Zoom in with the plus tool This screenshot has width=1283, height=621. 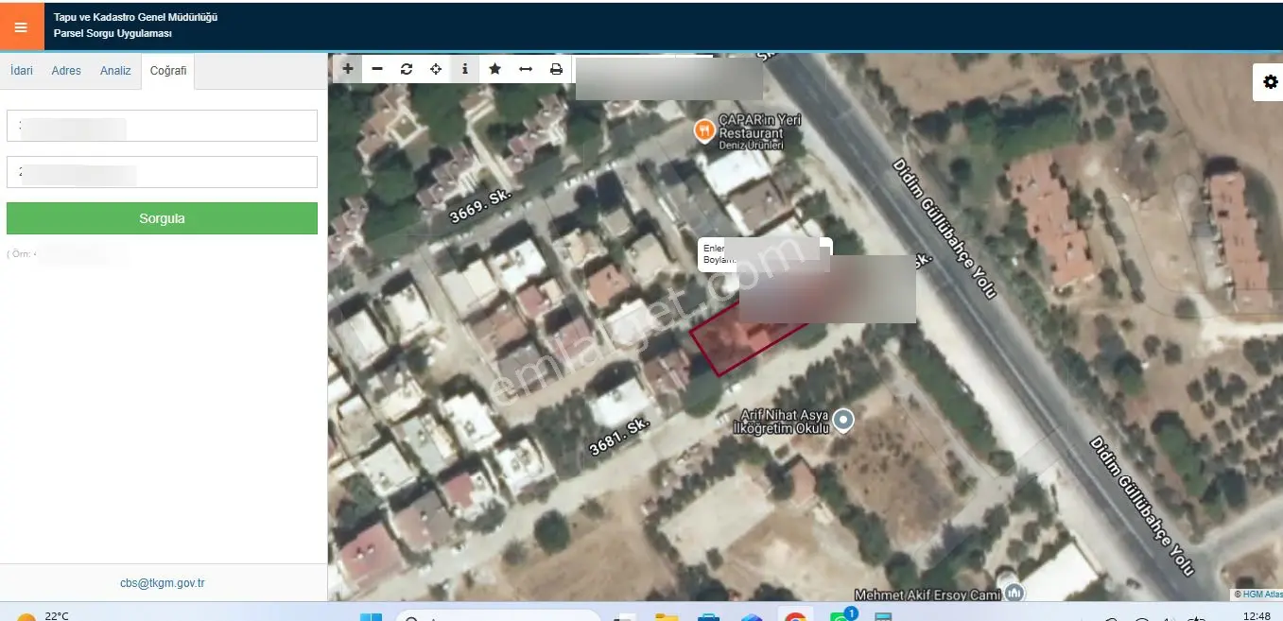pyautogui.click(x=348, y=69)
